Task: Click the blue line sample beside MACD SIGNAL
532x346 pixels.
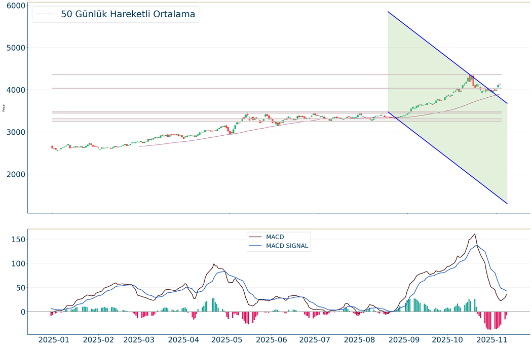Action: coord(256,246)
